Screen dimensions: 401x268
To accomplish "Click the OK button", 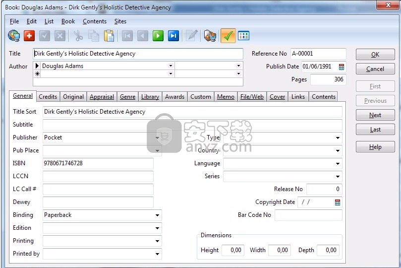I will (375, 55).
